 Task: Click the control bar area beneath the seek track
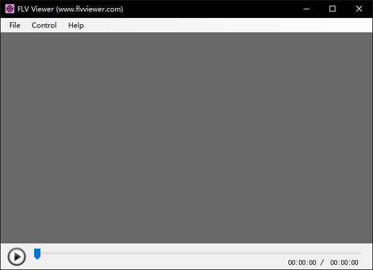155,263
